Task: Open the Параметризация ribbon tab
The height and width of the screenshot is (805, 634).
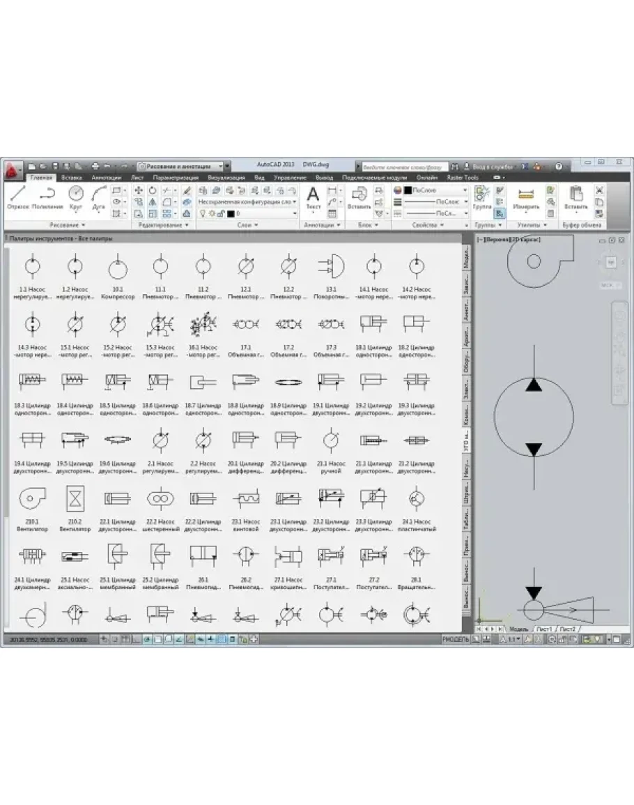Action: click(x=177, y=178)
